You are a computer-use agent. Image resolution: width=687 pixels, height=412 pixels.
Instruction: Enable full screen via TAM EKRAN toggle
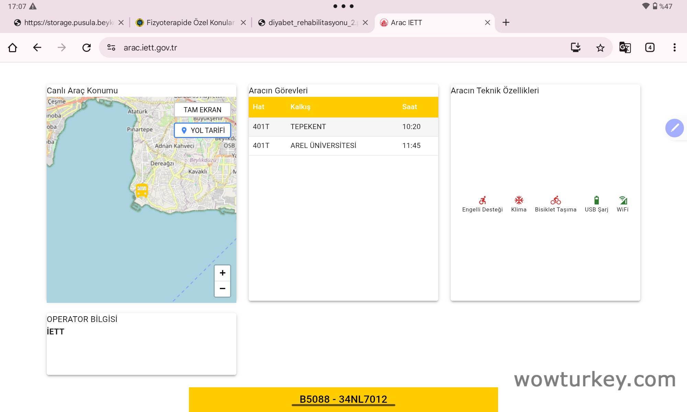202,110
